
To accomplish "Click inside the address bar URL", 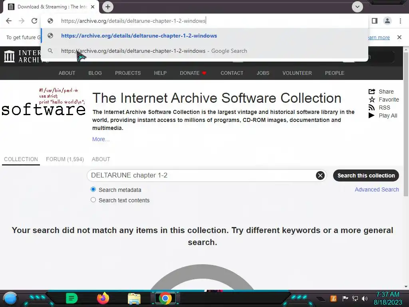I will (x=133, y=21).
